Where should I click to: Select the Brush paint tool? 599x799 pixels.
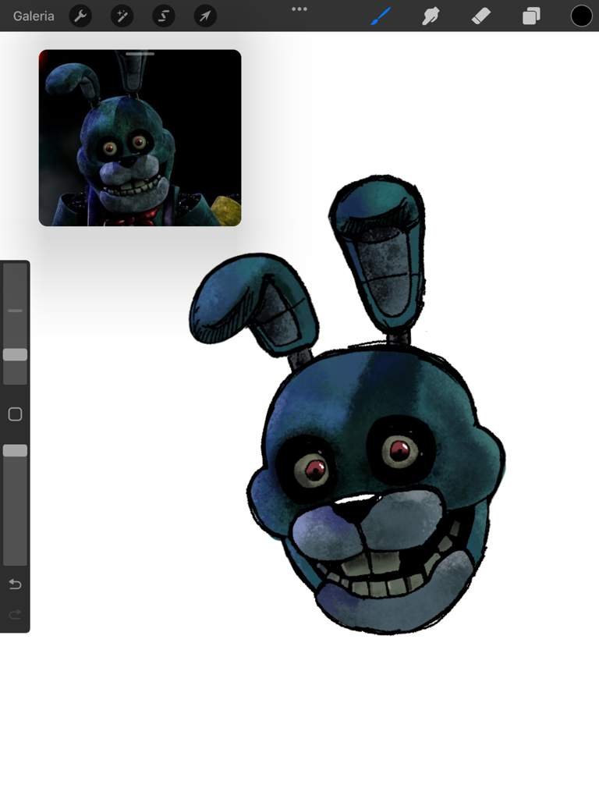(381, 16)
